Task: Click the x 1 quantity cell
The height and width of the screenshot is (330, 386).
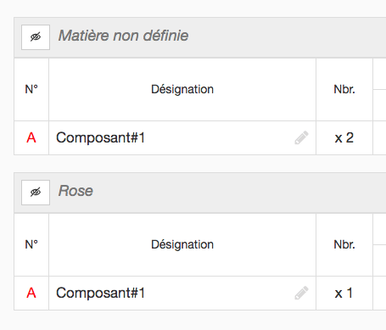Action: (x=344, y=293)
